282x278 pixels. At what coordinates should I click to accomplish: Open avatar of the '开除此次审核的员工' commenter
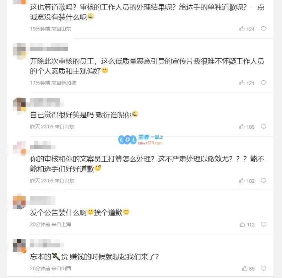pos(19,50)
